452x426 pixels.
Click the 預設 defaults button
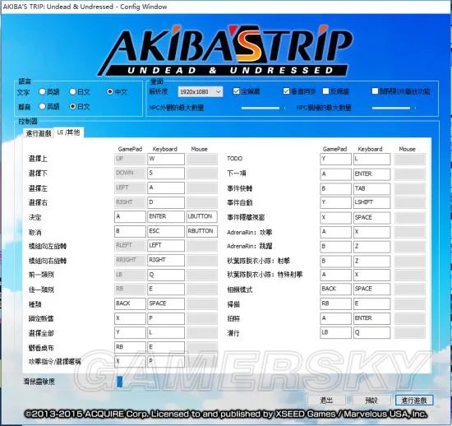coord(371,401)
